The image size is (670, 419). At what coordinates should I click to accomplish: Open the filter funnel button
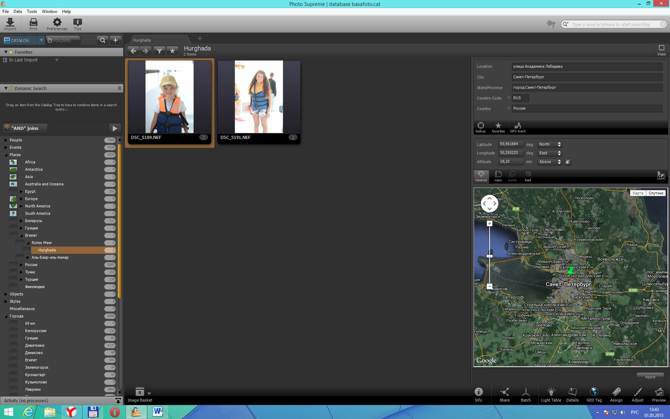coord(159,51)
